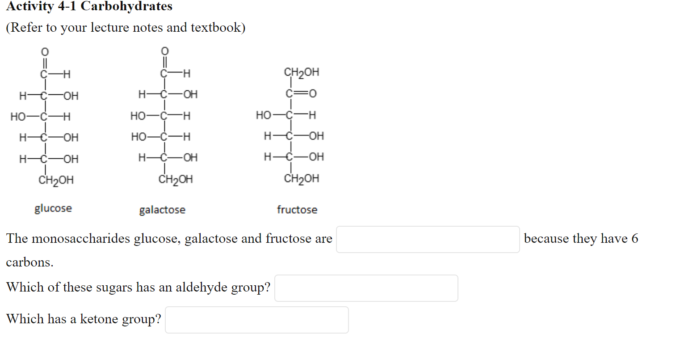Click the phrase 'because they have 6 carbons'

coord(582,239)
